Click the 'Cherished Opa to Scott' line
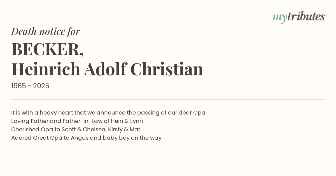This screenshot has width=336, height=176. pos(76,130)
